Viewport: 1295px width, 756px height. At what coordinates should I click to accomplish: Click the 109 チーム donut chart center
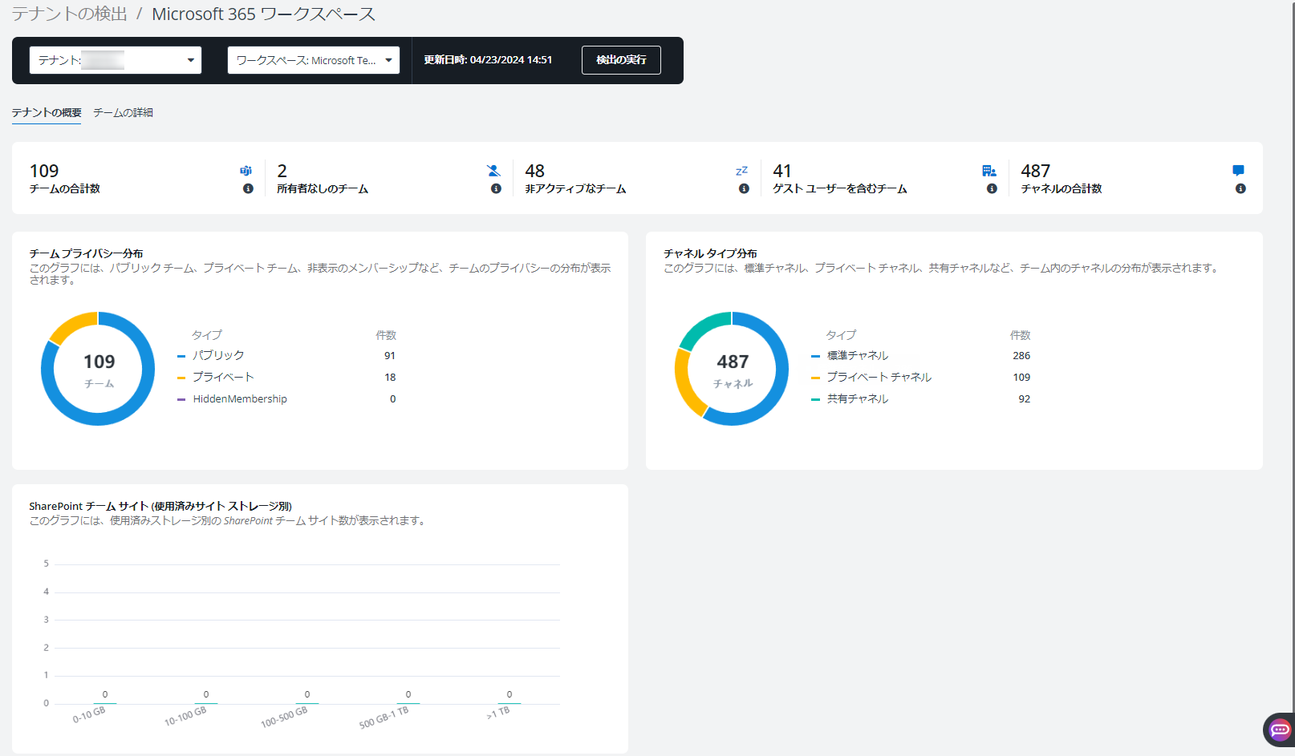pyautogui.click(x=99, y=370)
